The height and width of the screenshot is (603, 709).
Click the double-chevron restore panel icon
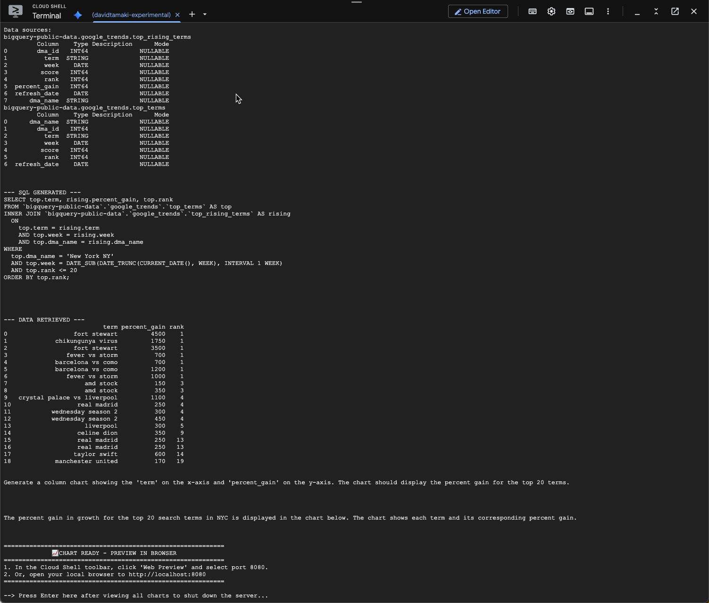(x=656, y=11)
